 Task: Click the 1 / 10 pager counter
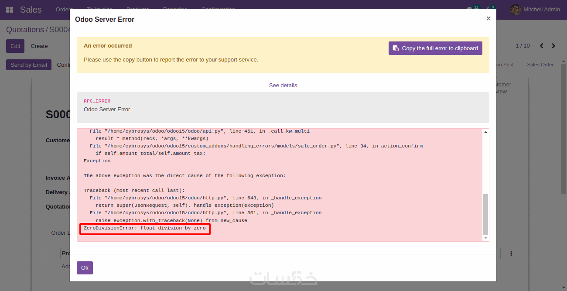tap(523, 46)
